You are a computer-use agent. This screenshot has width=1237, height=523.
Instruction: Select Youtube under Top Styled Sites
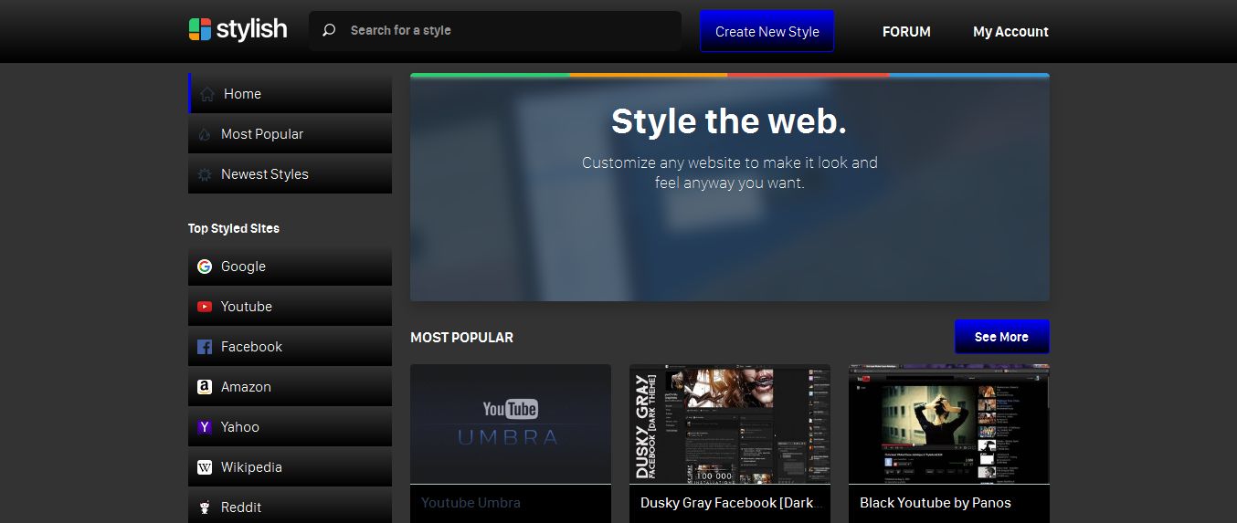(290, 306)
